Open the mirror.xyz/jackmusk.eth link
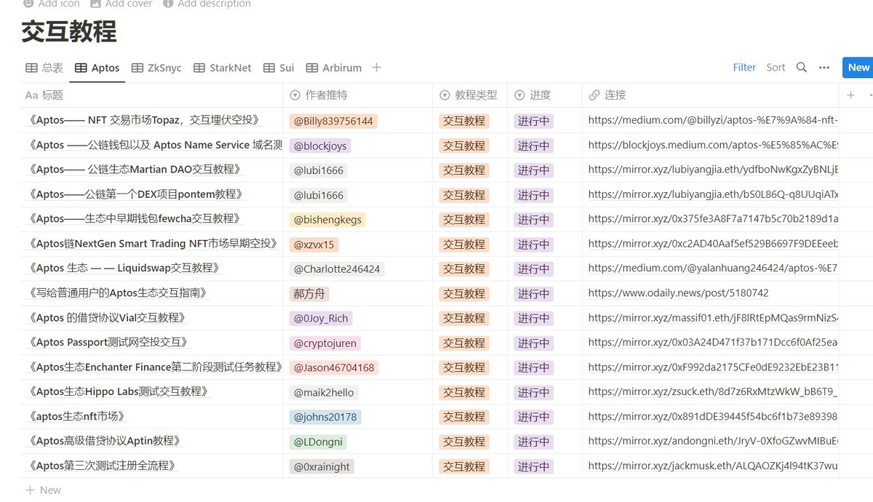This screenshot has height=502, width=873. (x=713, y=466)
